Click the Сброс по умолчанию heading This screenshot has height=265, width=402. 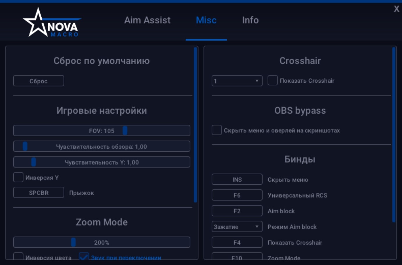[x=101, y=61]
